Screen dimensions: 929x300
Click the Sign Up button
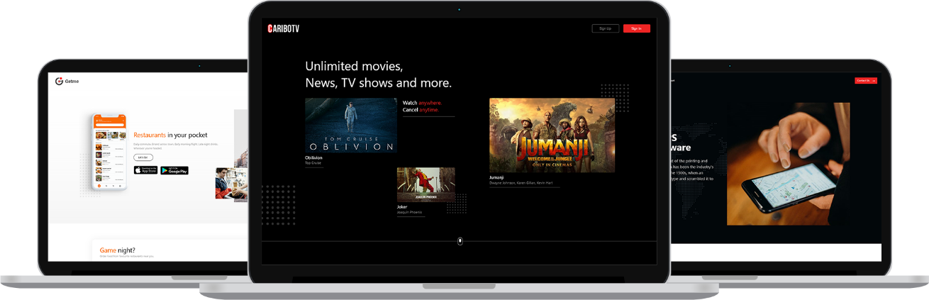[x=605, y=28]
